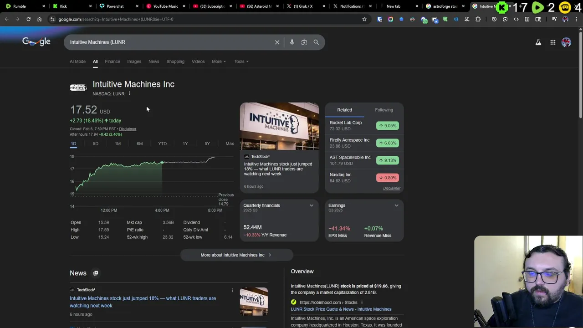Open three-dot menu next to robinhood.com link
Image resolution: width=583 pixels, height=328 pixels.
click(x=362, y=302)
